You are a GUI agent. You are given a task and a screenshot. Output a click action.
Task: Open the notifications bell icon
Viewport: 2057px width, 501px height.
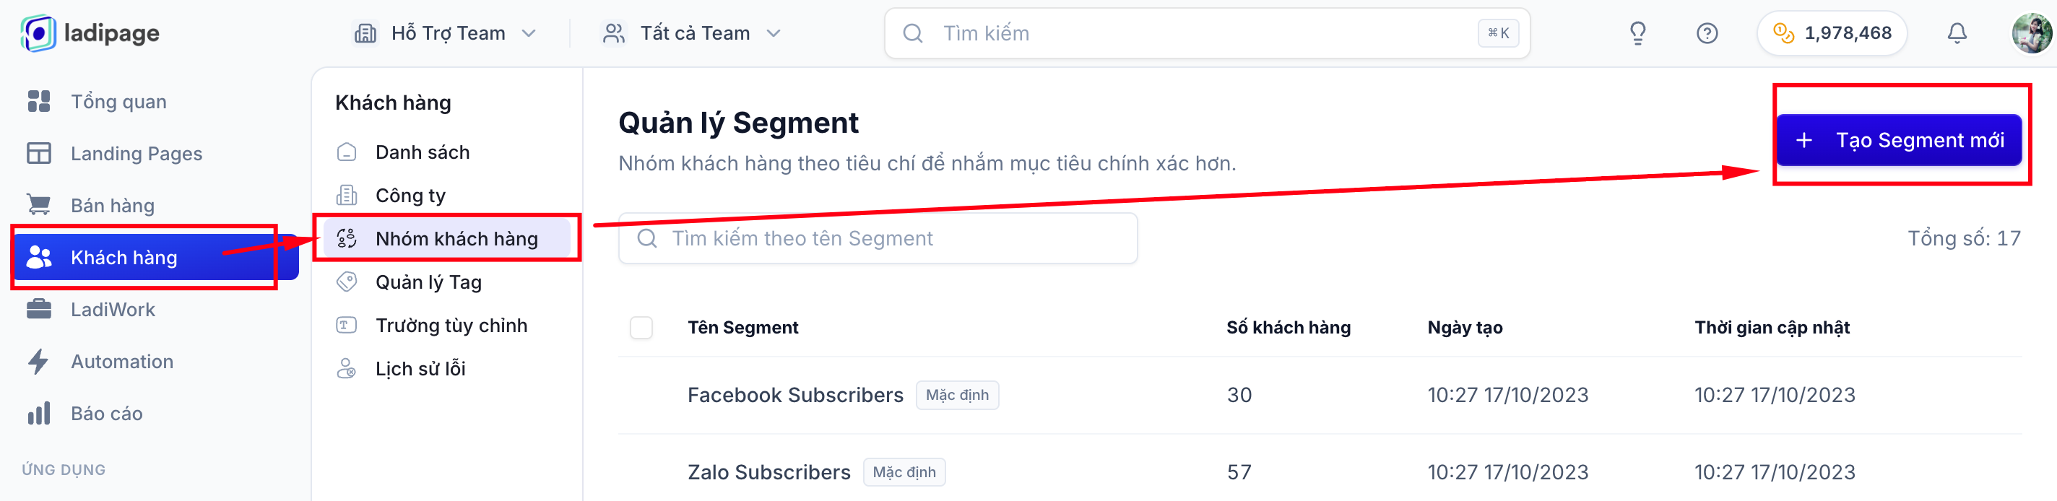pyautogui.click(x=1957, y=33)
